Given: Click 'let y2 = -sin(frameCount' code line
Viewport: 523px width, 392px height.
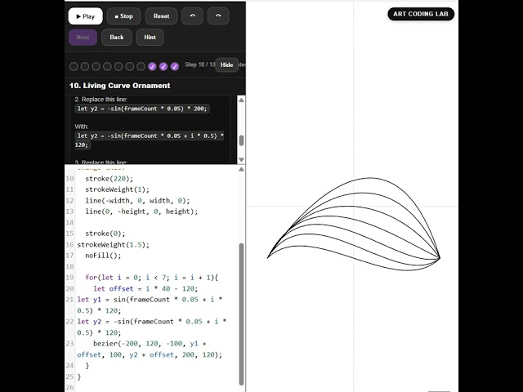Looking at the screenshot, I should click(152, 327).
